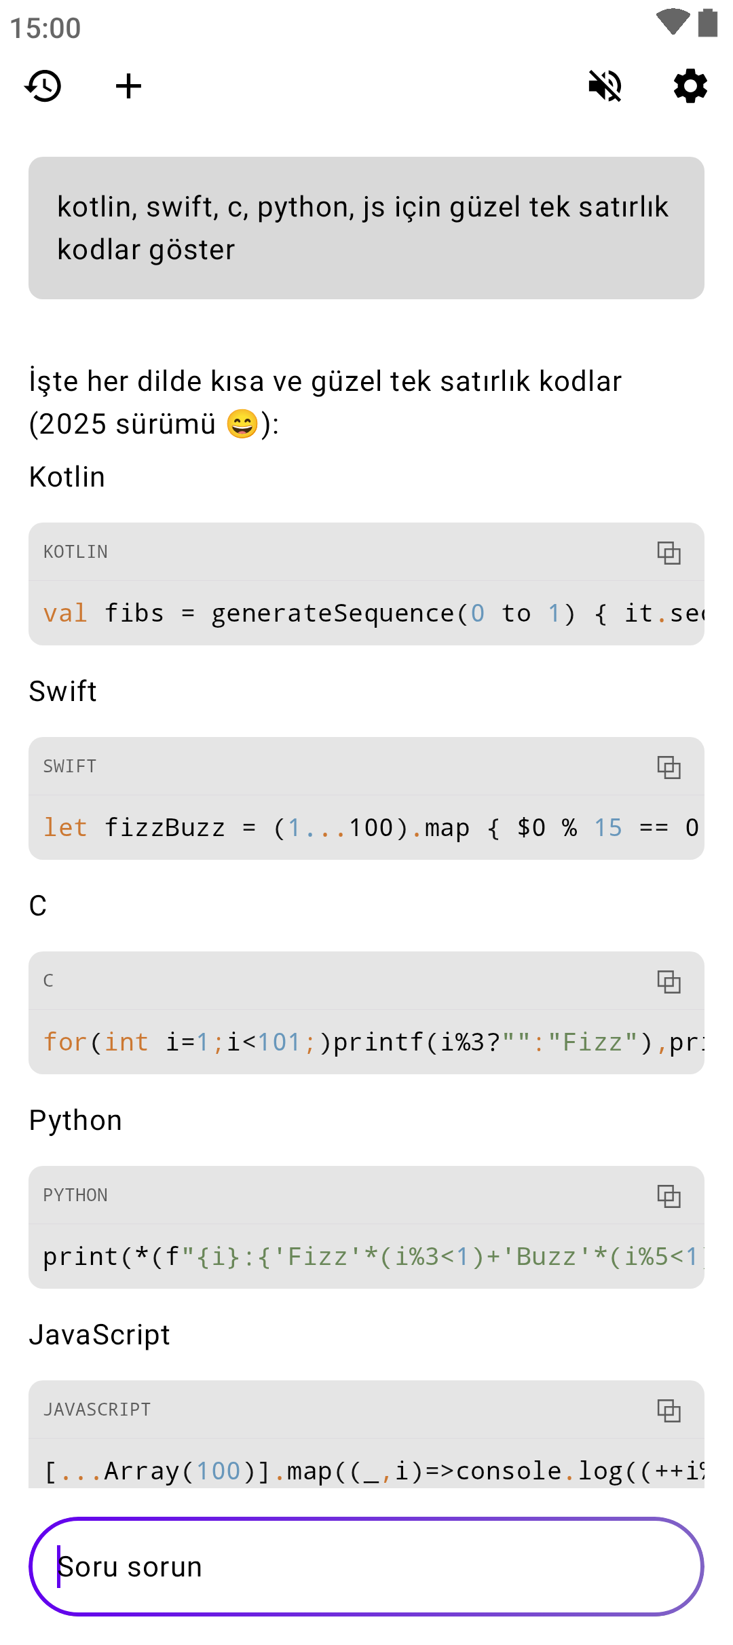This screenshot has width=733, height=1645.
Task: Tap the JavaScript Array code line
Action: click(366, 1470)
